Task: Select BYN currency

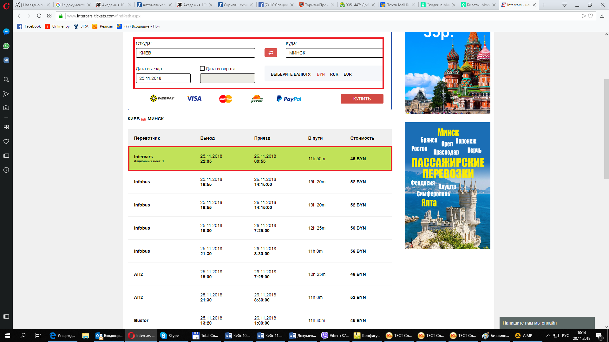Action: tap(321, 74)
